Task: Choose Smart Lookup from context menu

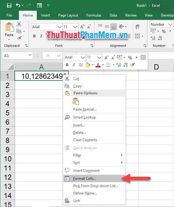Action: click(94, 117)
